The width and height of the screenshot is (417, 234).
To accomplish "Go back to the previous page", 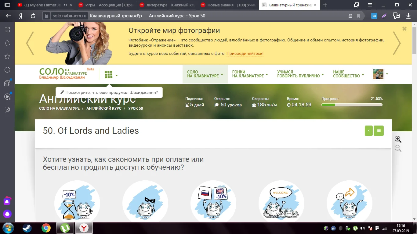I will pyautogui.click(x=9, y=16).
